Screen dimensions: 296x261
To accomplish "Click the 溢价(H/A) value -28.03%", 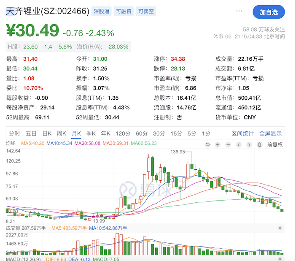I will (x=117, y=47).
